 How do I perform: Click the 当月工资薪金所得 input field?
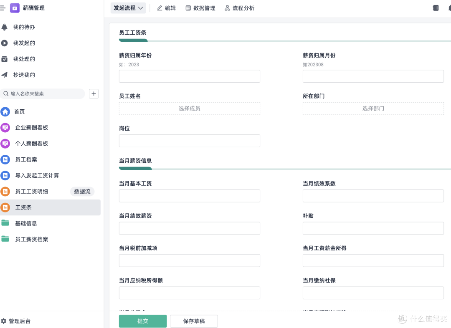[x=373, y=260]
